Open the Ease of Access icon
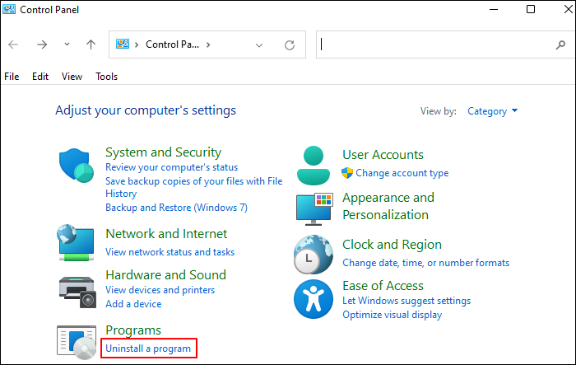The image size is (576, 365). [314, 299]
